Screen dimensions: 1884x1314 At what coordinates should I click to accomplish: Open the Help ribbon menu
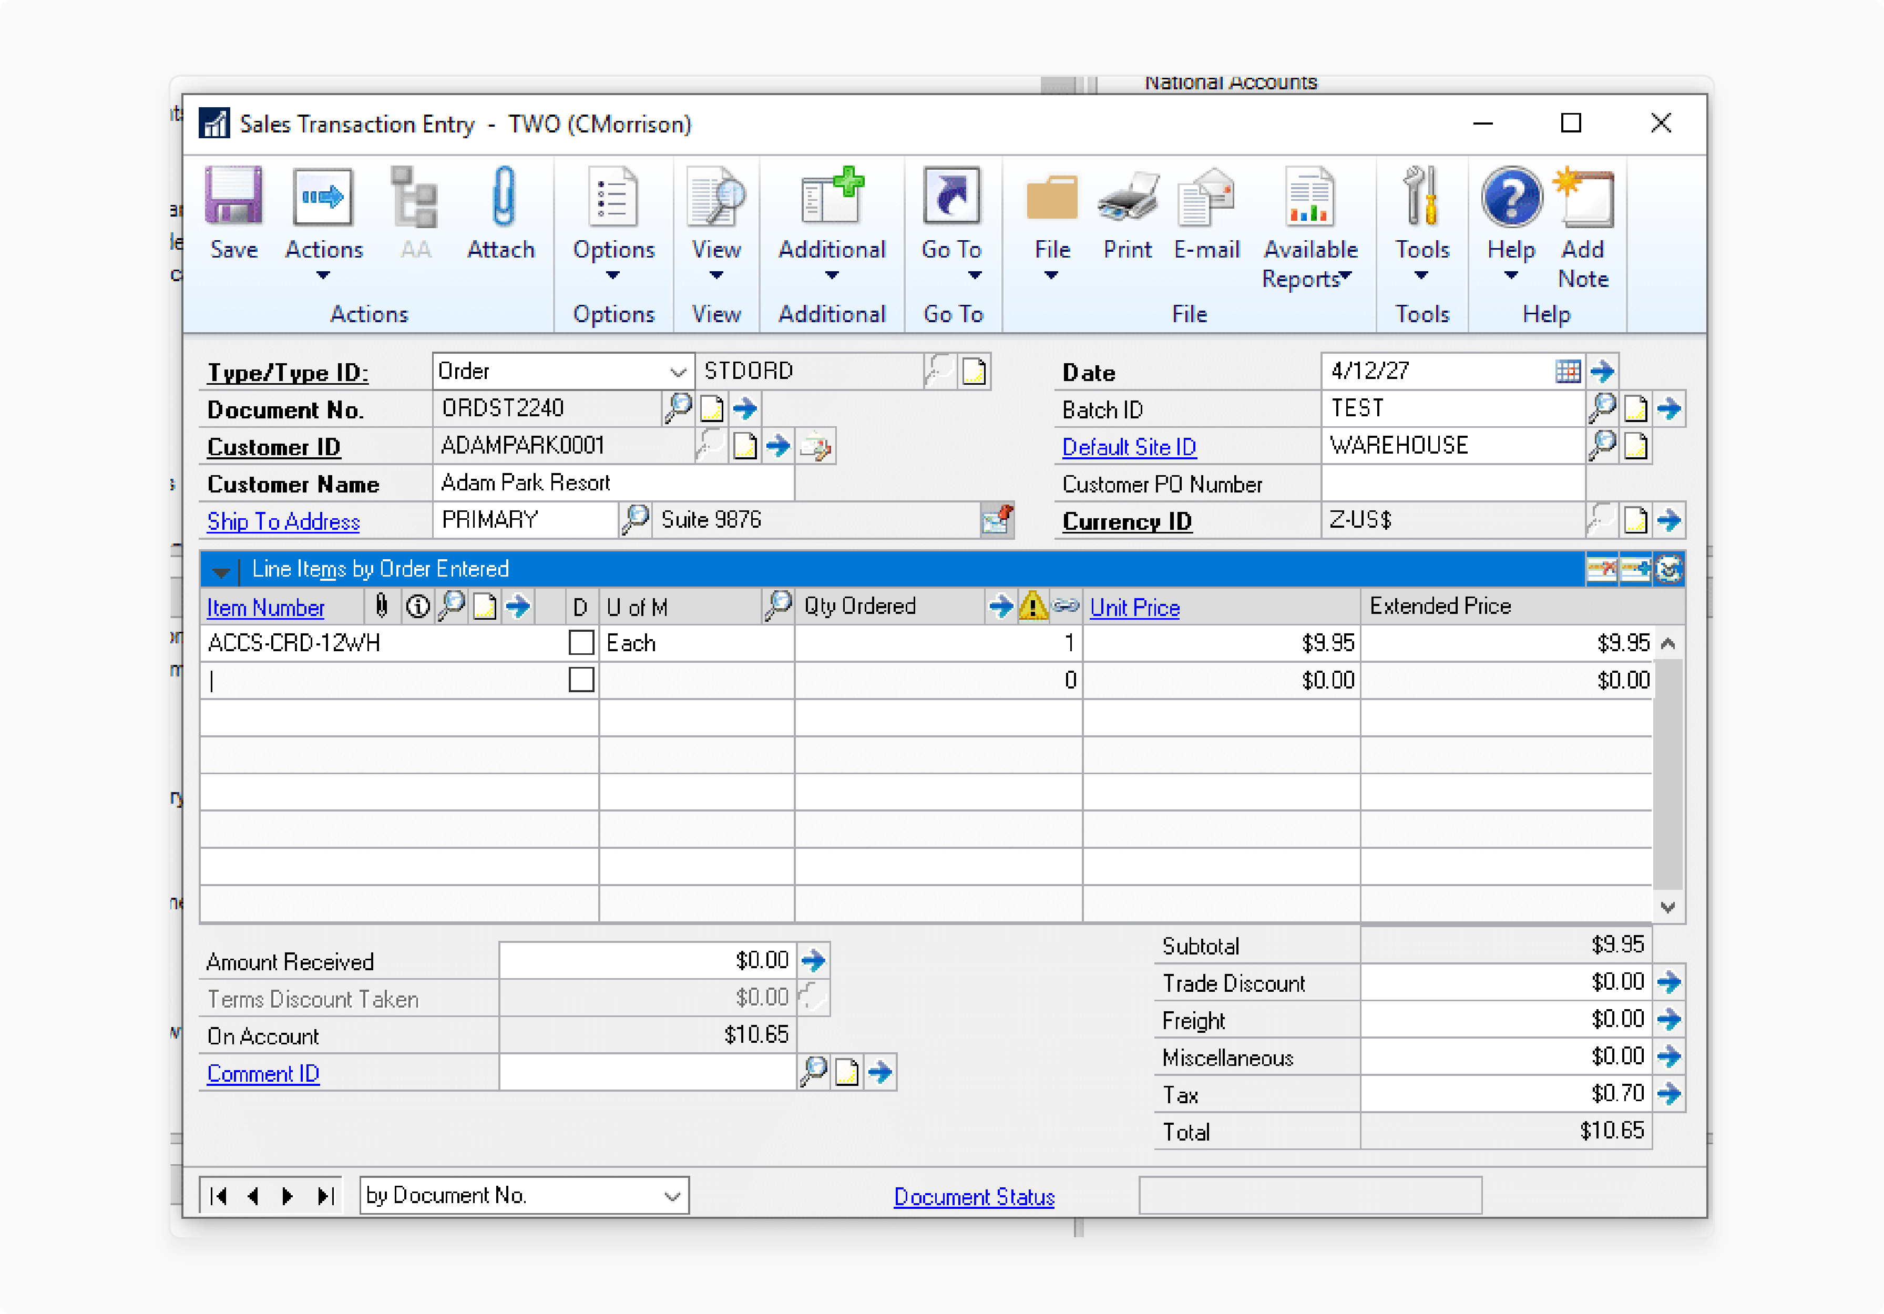pos(1511,223)
